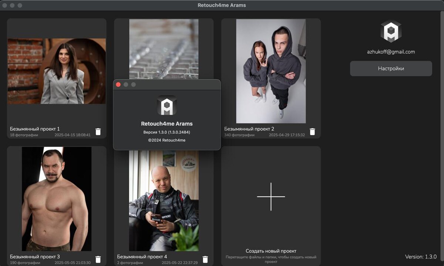This screenshot has height=266, width=444.
Task: Open the shirtless man project thumbnail
Action: (x=57, y=199)
